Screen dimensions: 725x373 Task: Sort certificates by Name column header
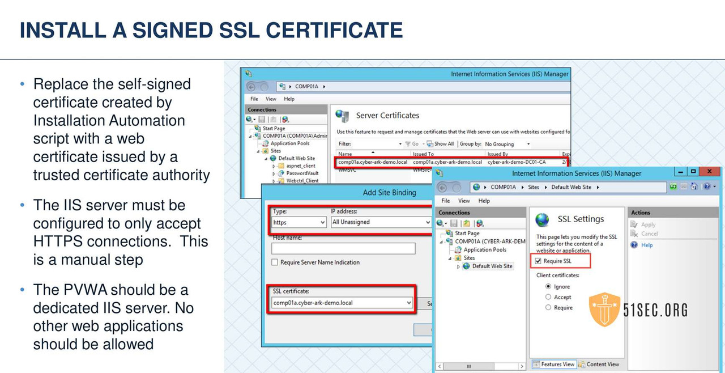point(373,154)
